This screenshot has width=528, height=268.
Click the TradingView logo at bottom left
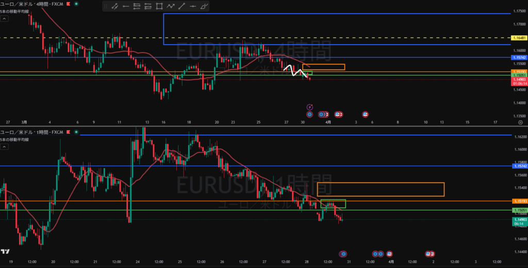(5, 252)
